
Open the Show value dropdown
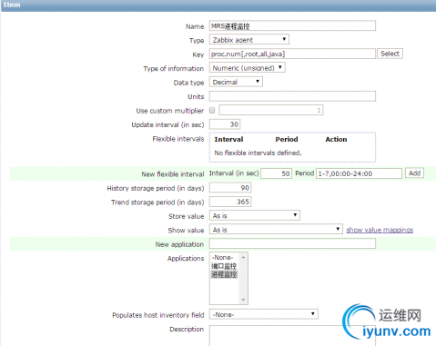tap(276, 230)
